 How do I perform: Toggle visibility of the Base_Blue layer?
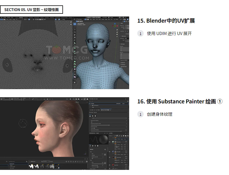pyautogui.click(x=110, y=152)
